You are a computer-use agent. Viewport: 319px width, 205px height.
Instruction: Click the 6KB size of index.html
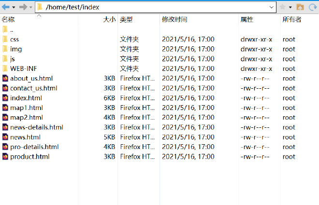[x=109, y=98]
